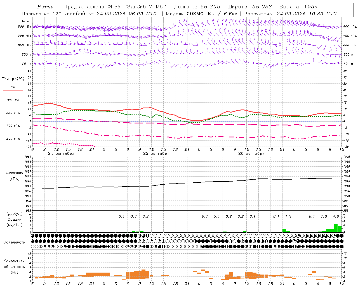Click the "Давление" pressure panel label
This screenshot has height=286, width=358.
click(15, 173)
